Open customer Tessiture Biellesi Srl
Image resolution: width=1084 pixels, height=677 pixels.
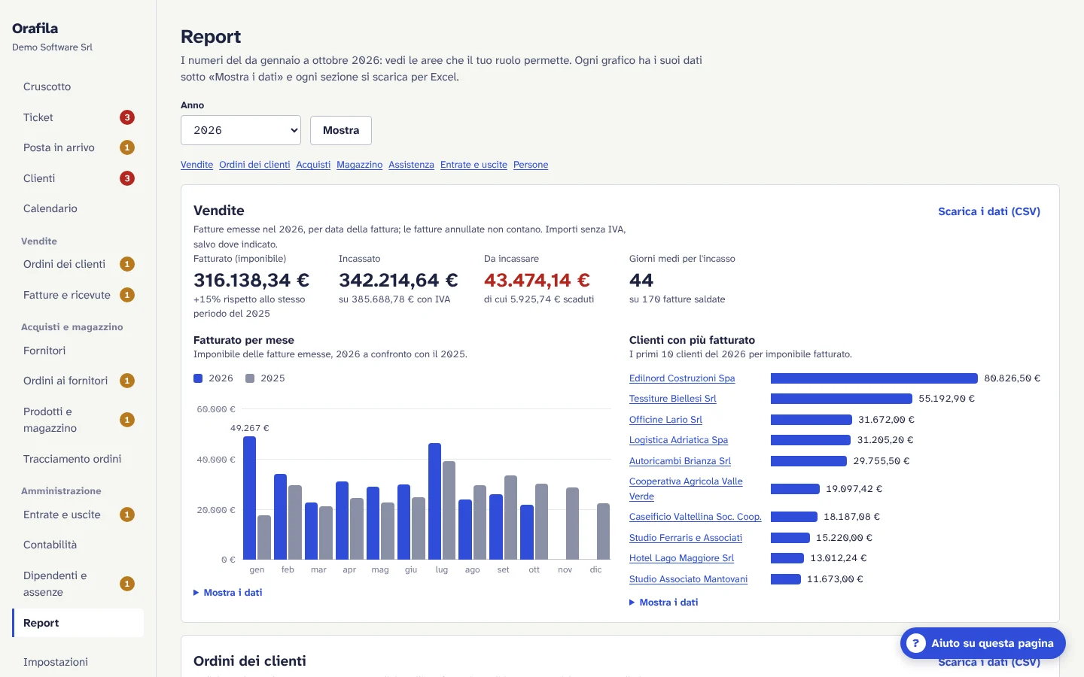pos(673,399)
